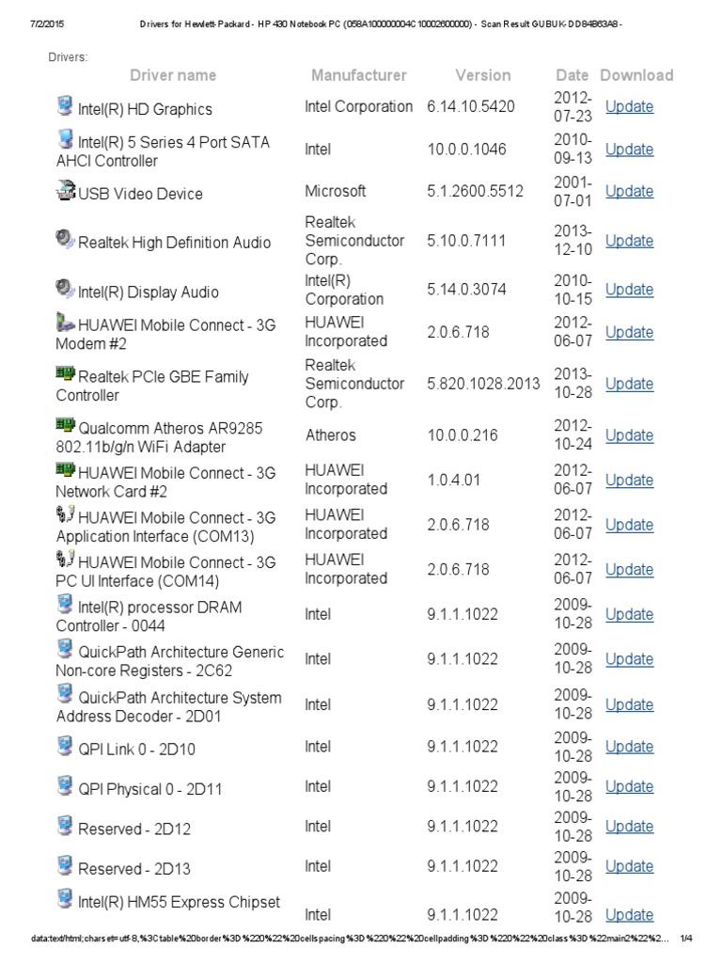
Task: Click Update for HUAWEI 3G Network Card #2
Action: coord(629,480)
